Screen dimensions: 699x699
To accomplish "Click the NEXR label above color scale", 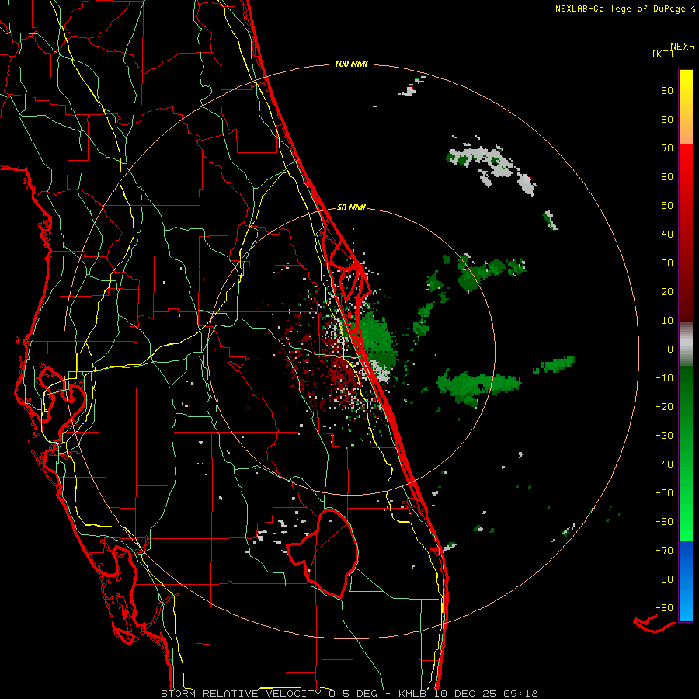I will 683,47.
